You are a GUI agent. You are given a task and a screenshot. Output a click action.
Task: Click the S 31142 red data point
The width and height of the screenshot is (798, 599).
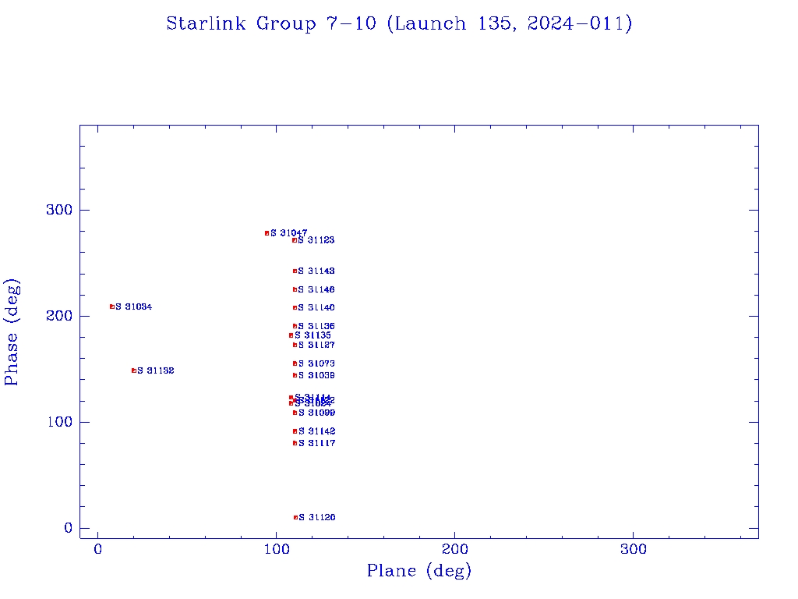point(295,431)
